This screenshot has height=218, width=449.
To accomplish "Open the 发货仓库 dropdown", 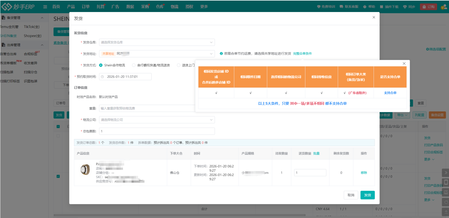I will pyautogui.click(x=157, y=42).
